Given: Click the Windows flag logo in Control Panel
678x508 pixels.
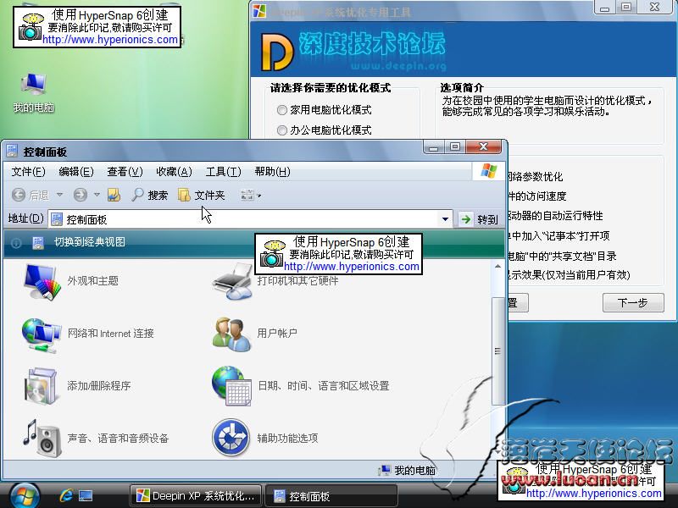Looking at the screenshot, I should (x=489, y=171).
